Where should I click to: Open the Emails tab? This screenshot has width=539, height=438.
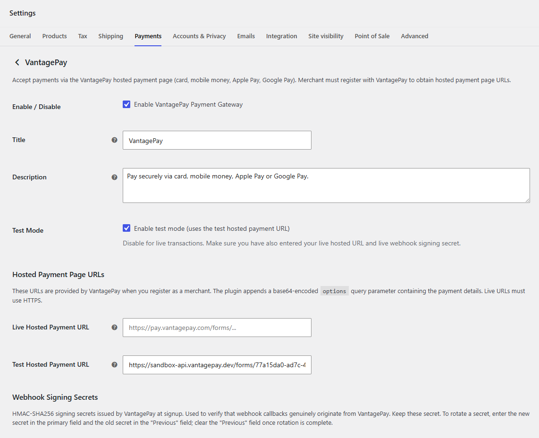pyautogui.click(x=246, y=36)
